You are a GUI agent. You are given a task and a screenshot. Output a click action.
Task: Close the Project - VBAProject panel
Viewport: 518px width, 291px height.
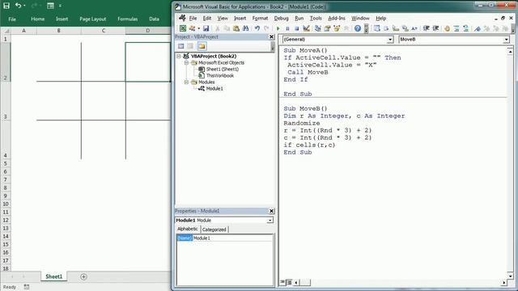[272, 36]
